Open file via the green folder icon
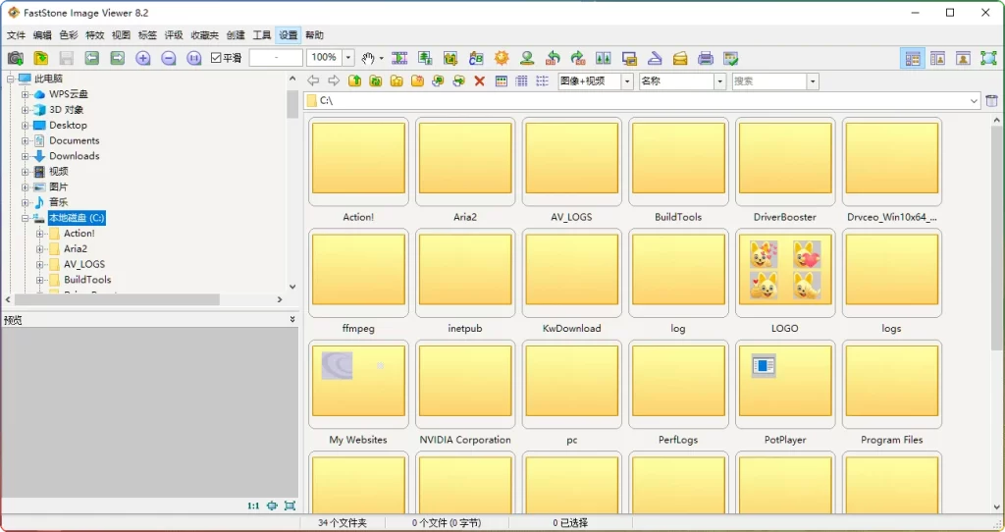The image size is (1005, 532). pos(41,58)
